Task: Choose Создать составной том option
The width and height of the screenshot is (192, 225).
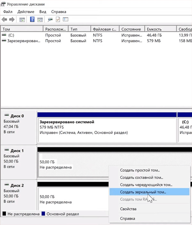Action: (141, 178)
